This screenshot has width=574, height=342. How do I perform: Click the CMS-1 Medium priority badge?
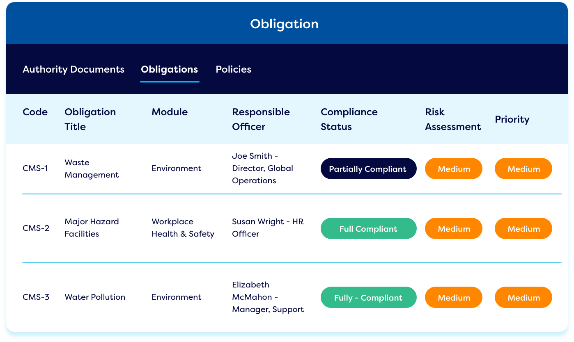tap(523, 169)
